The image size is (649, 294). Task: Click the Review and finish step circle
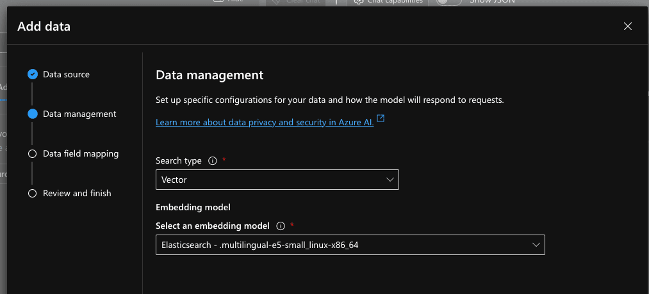pyautogui.click(x=32, y=193)
